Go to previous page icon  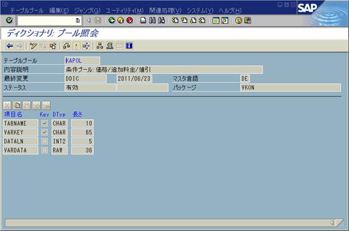[184, 21]
